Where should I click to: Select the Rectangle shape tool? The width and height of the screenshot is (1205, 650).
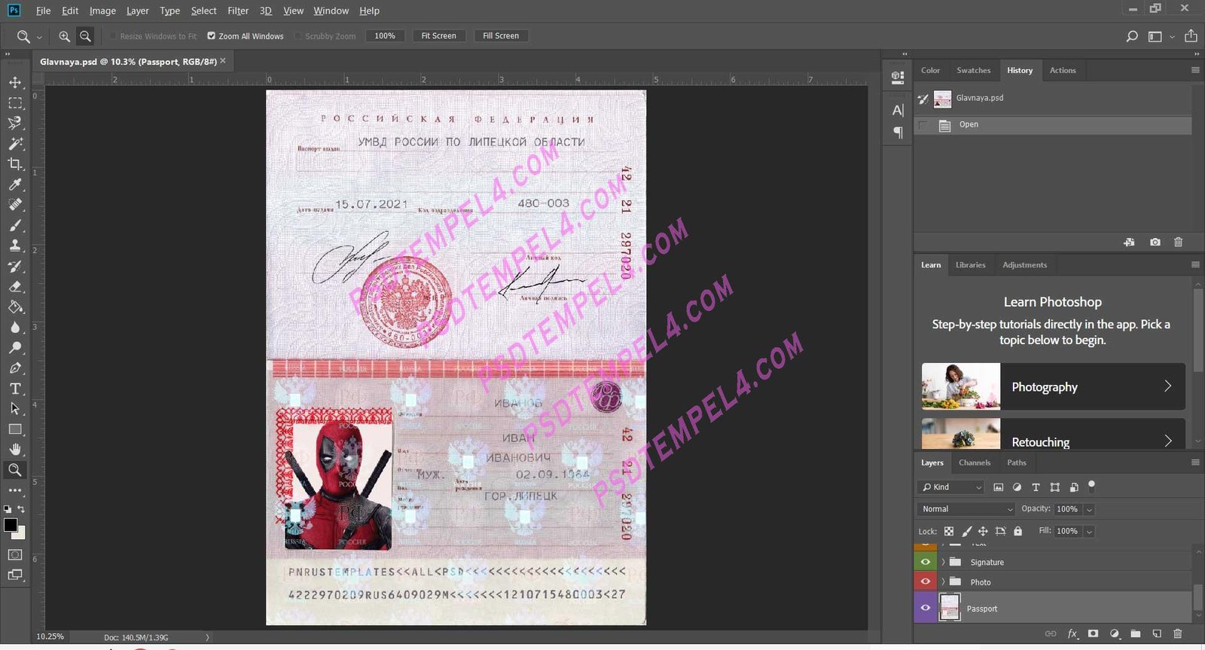15,429
